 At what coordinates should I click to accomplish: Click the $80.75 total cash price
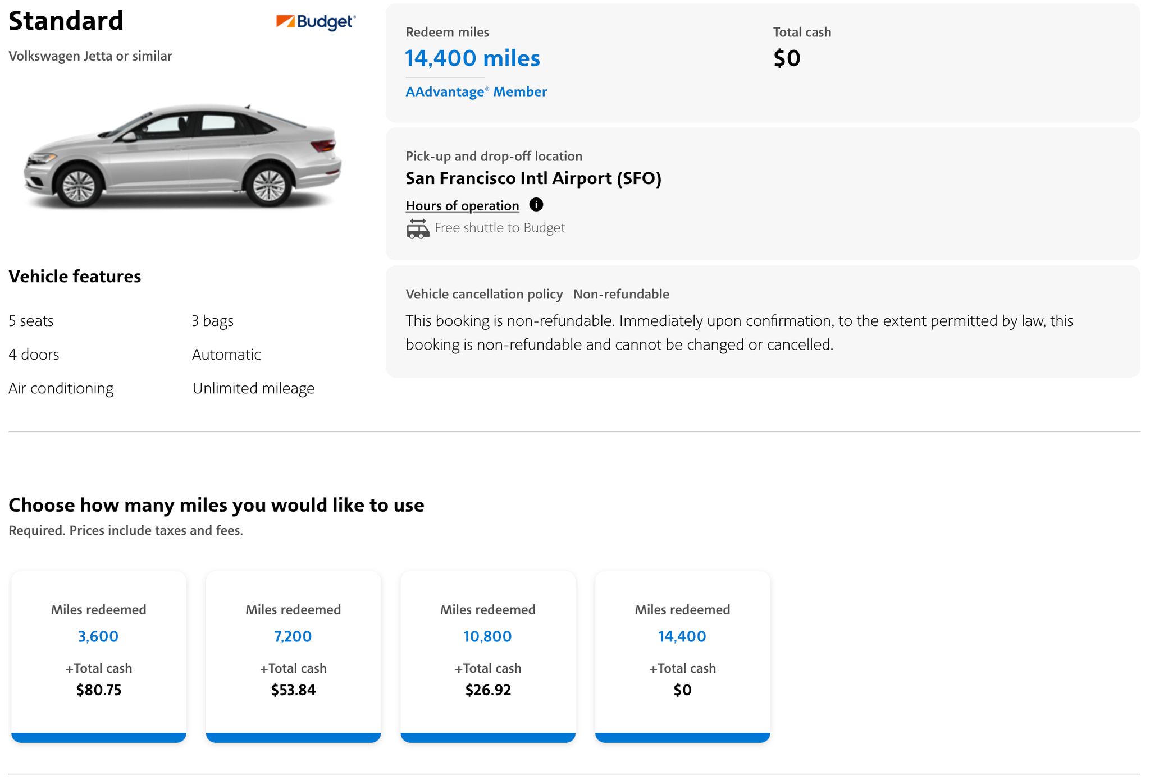(x=99, y=690)
